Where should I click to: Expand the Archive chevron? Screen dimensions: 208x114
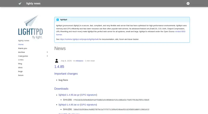(x=47, y=52)
